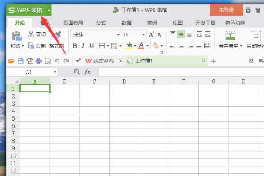Viewport: 264px width, 176px height.
Task: Align text left
Action: (x=172, y=46)
